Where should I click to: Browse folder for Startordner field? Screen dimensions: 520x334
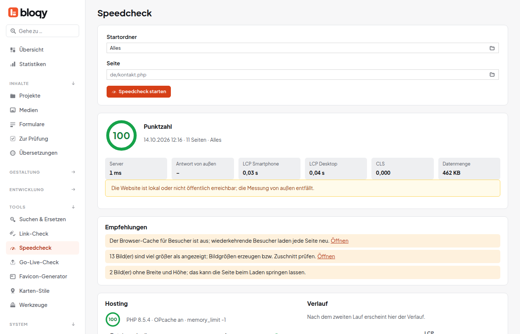tap(492, 48)
